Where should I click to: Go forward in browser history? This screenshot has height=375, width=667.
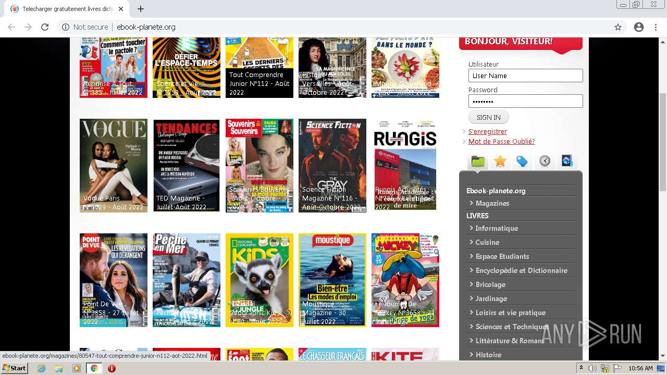[28, 27]
